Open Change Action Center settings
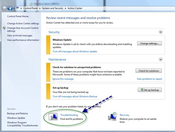This screenshot has height=132, width=175. (x=23, y=23)
